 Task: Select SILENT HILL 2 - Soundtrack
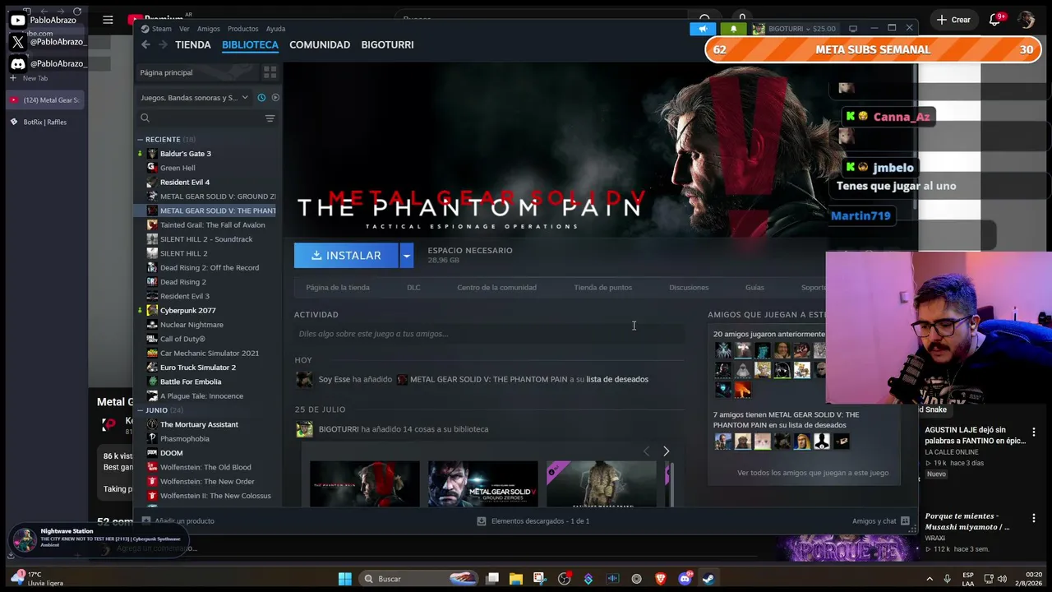206,239
